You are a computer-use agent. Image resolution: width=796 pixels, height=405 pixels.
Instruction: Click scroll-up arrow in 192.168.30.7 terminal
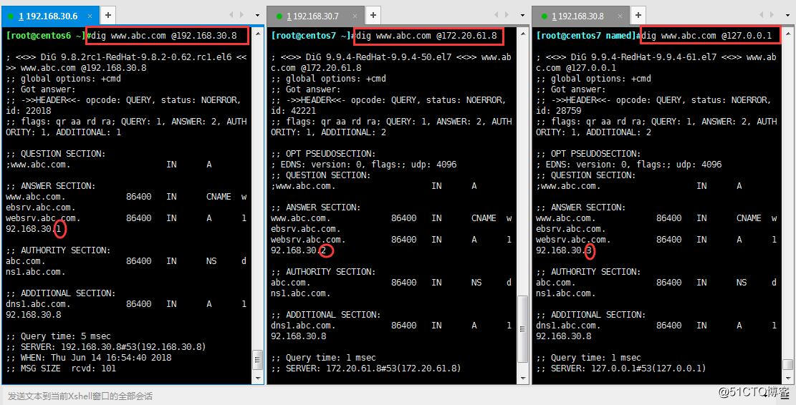click(523, 34)
